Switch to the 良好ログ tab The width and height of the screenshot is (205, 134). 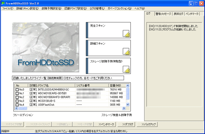tap(178, 14)
